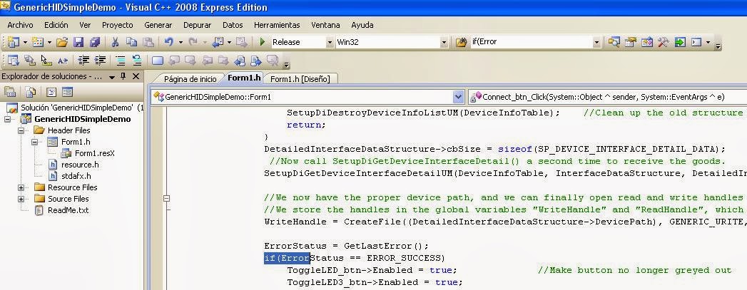This screenshot has width=747, height=290.
Task: Click View Designer icon in Solution Explorer
Action: click(67, 92)
